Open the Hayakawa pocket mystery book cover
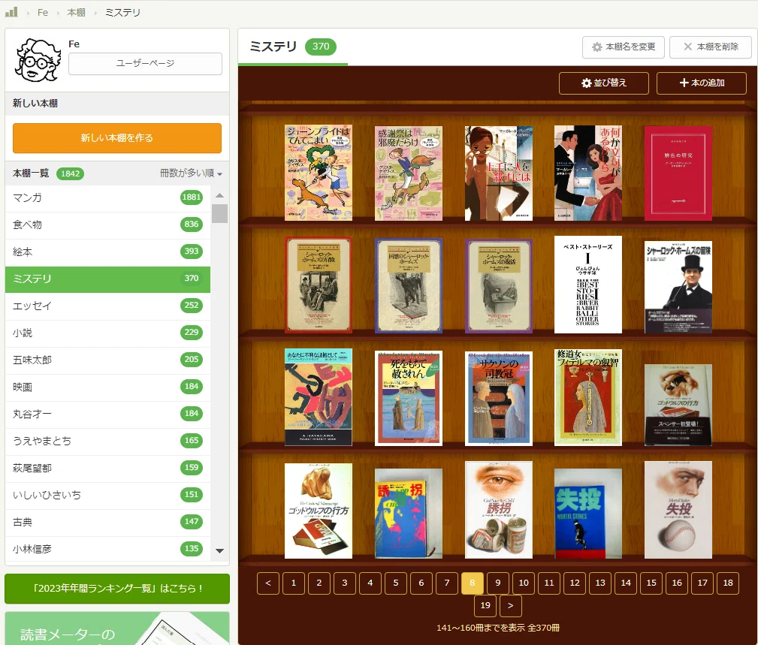The width and height of the screenshot is (758, 645). [x=318, y=397]
